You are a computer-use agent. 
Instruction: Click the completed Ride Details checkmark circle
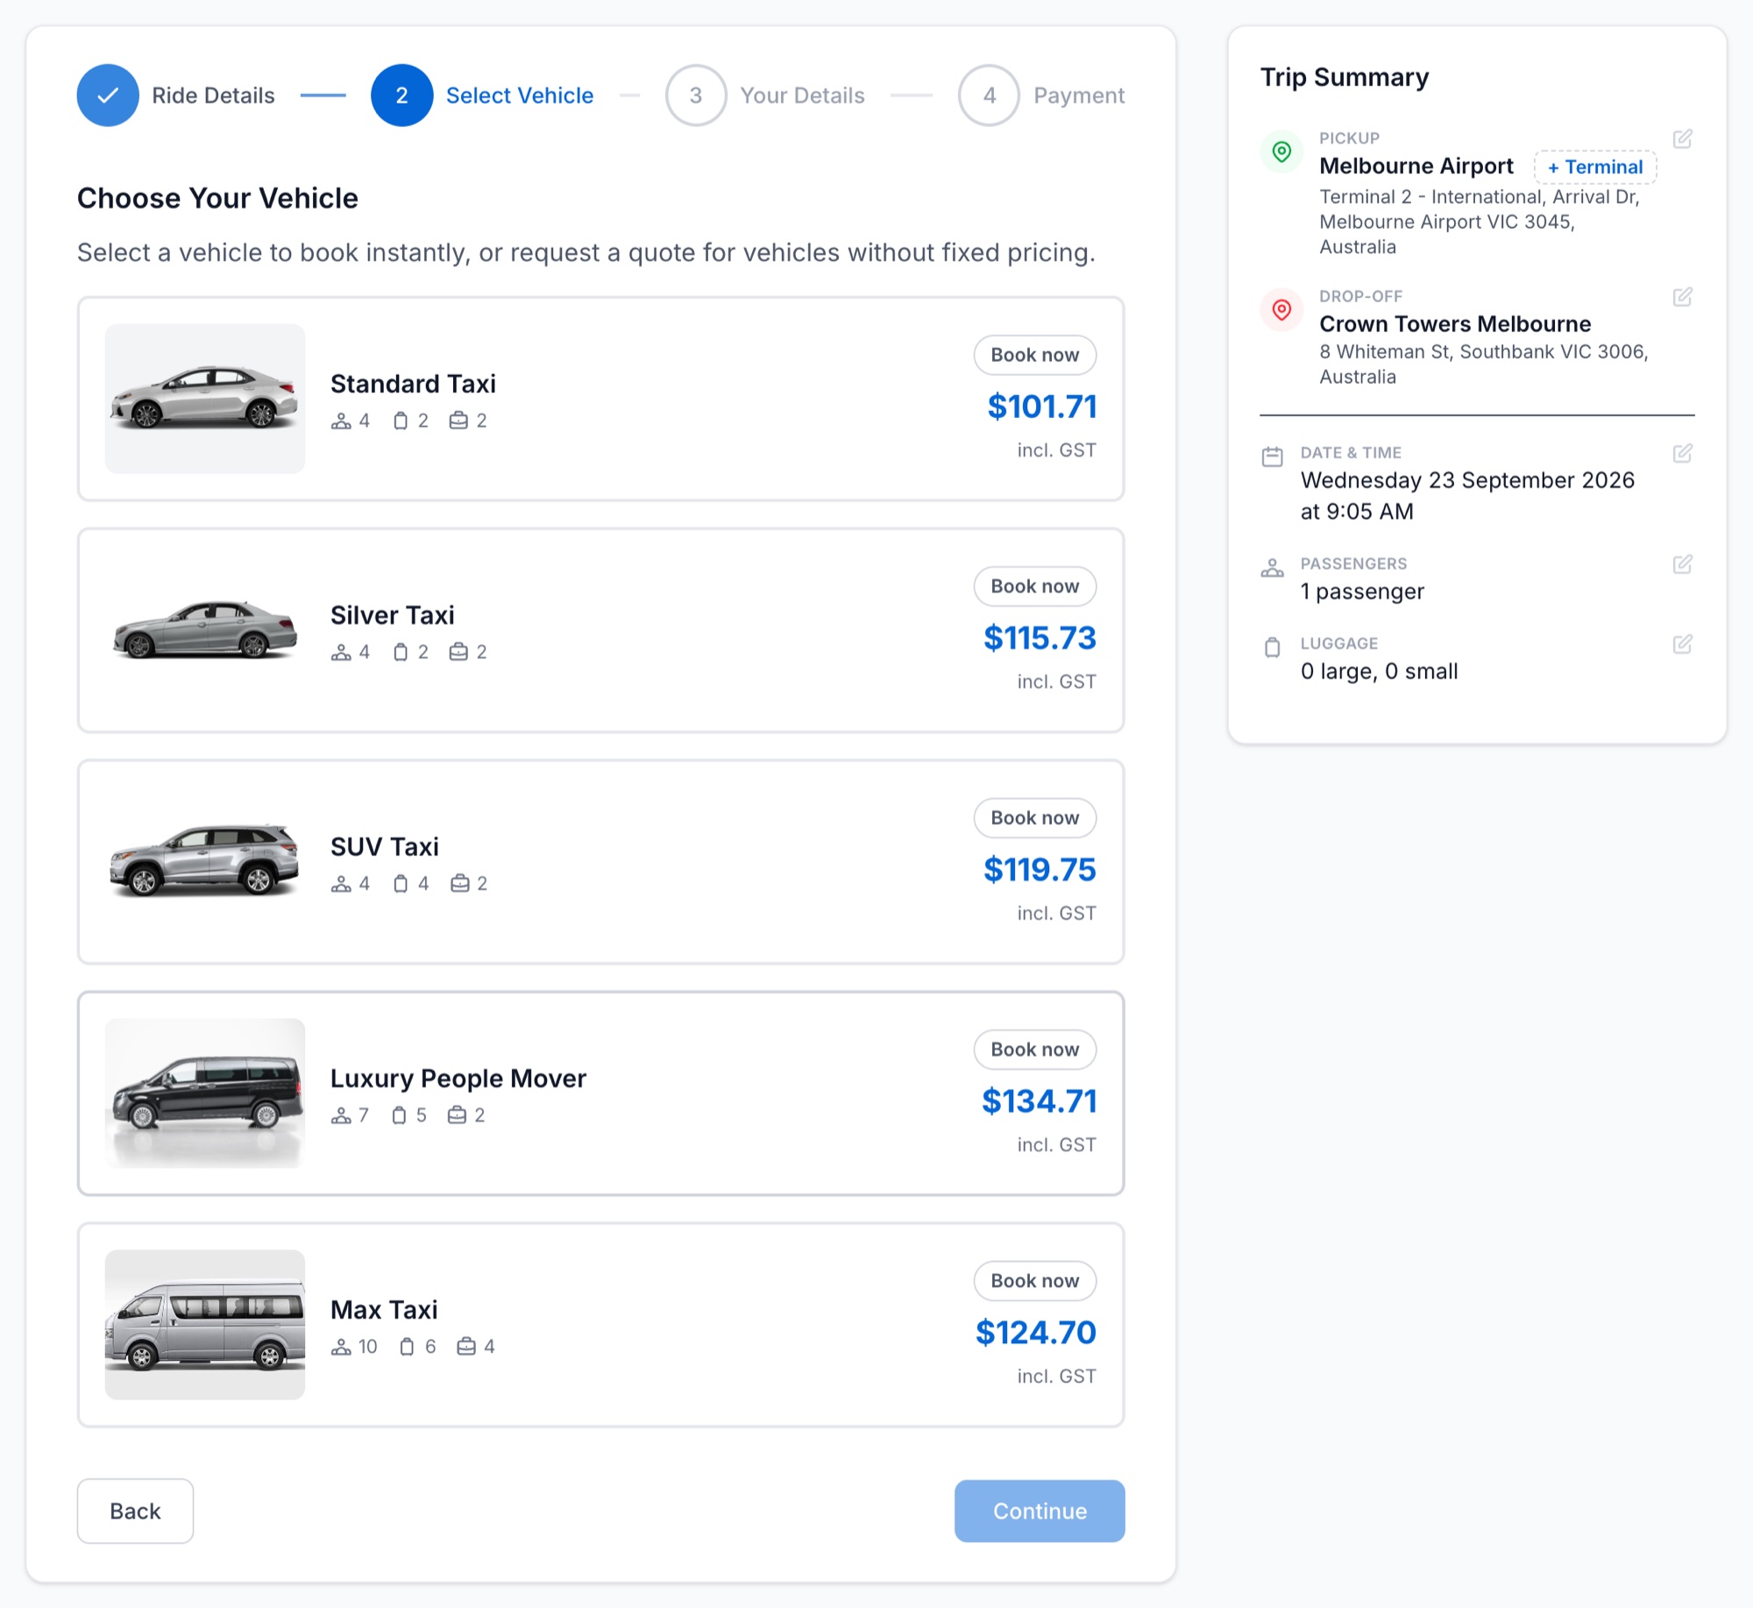pos(108,96)
